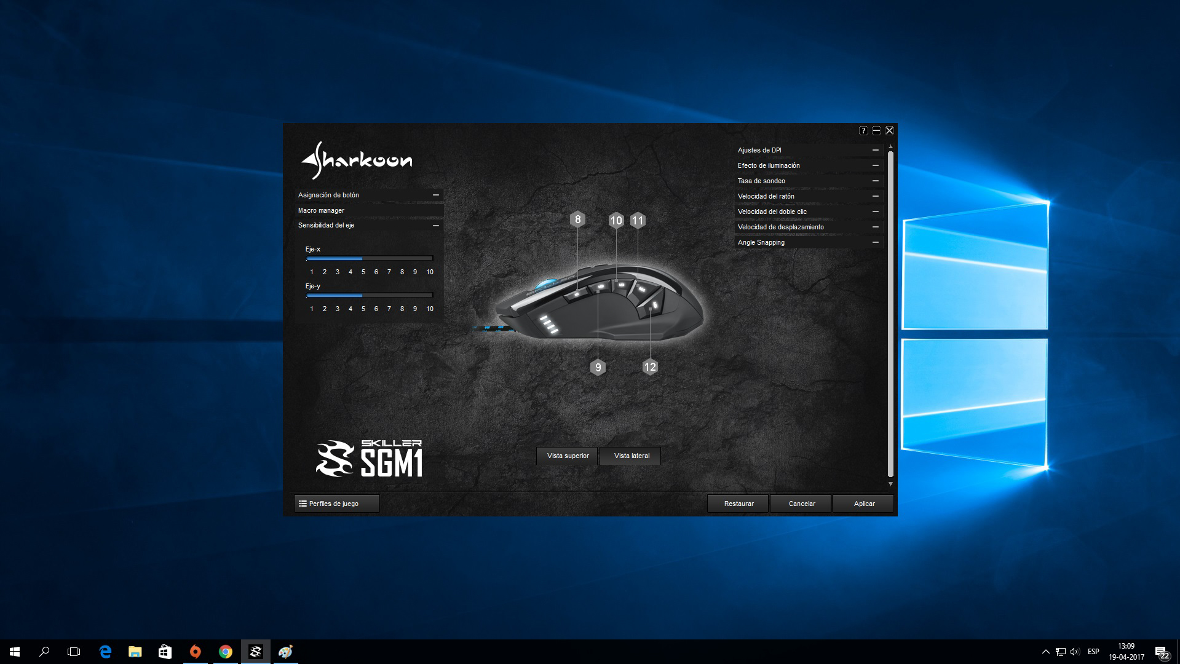Viewport: 1180px width, 664px height.
Task: Expand Tasa de sondeo section
Action: pos(809,181)
